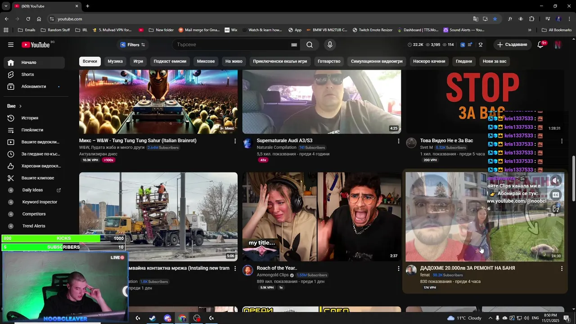Viewport: 576px width, 324px height.
Task: Open the 'Twitch Emote Resizer' bookmark
Action: [x=372, y=30]
